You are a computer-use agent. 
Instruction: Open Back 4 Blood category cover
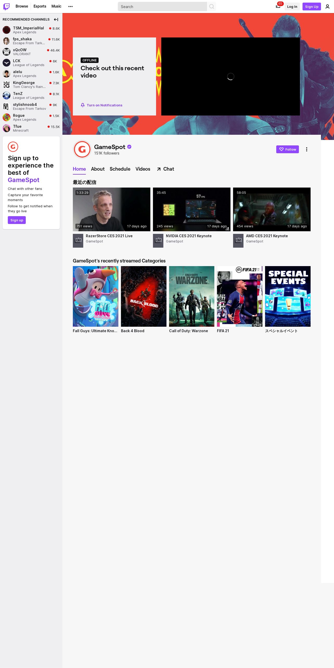pyautogui.click(x=144, y=296)
